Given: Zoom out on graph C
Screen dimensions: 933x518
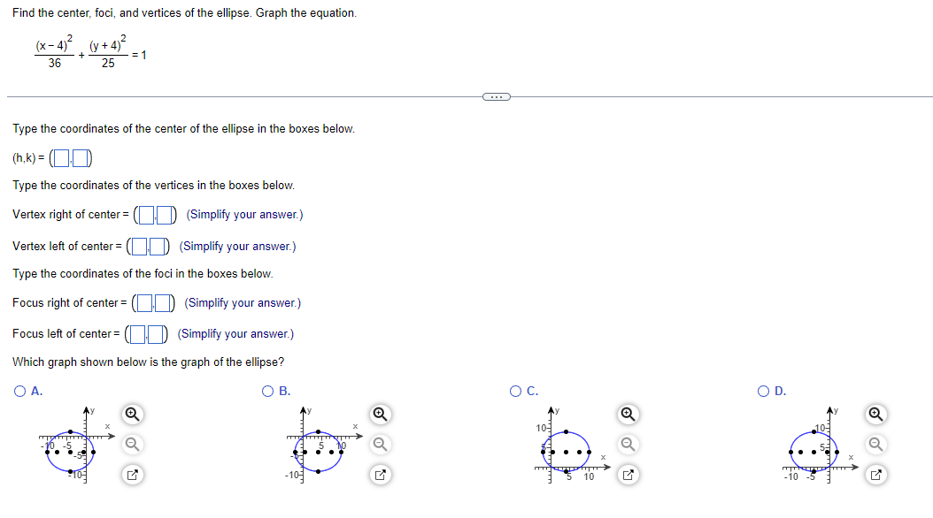Looking at the screenshot, I should [628, 445].
